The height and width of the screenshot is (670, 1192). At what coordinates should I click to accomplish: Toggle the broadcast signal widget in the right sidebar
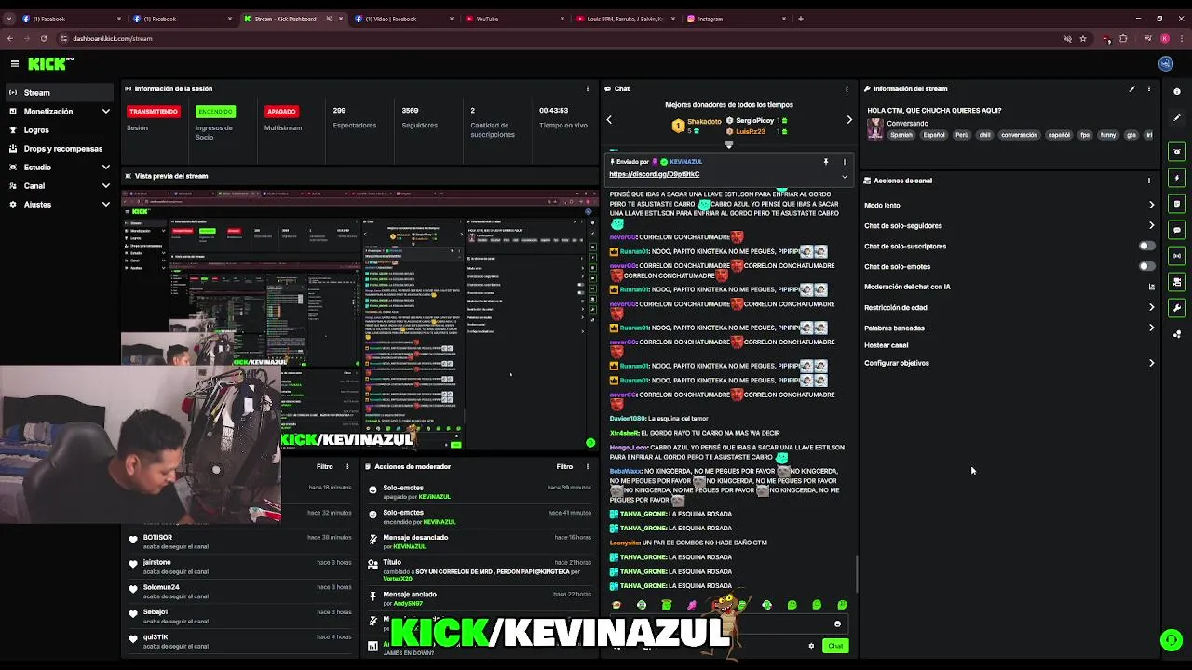(1177, 256)
